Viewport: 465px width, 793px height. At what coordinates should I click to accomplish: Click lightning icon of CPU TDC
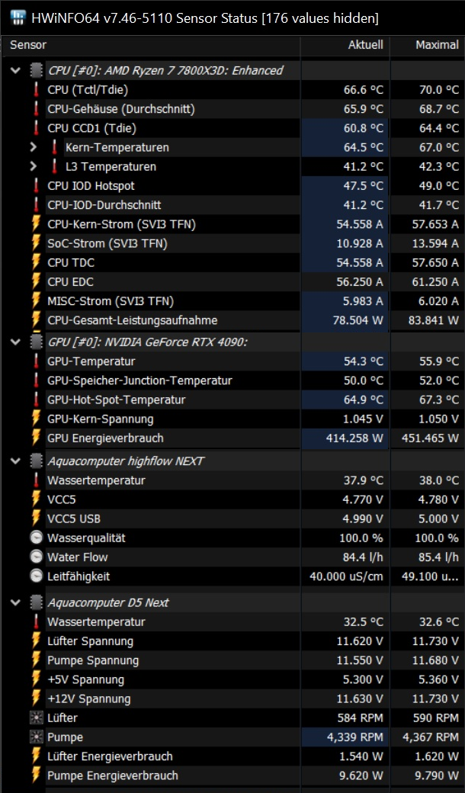click(x=36, y=262)
